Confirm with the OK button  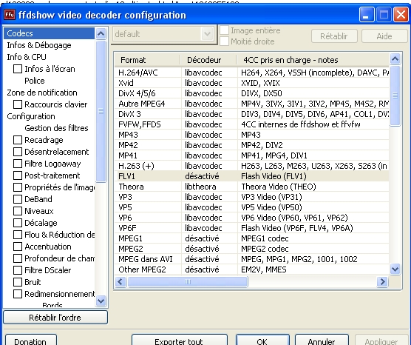click(x=262, y=341)
